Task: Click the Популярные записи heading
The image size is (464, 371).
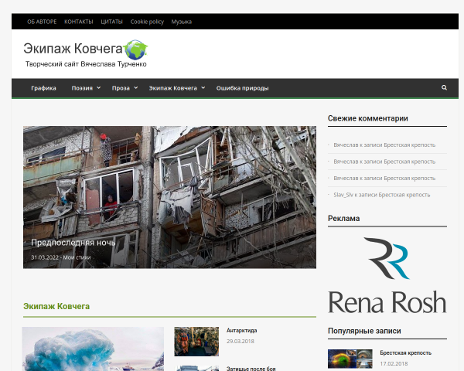Action: click(364, 331)
